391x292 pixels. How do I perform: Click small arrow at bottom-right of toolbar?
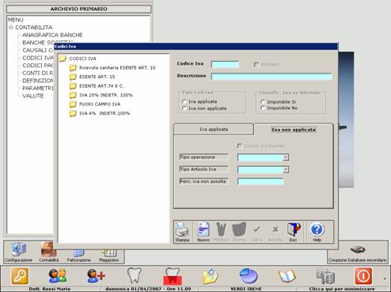coord(385,279)
